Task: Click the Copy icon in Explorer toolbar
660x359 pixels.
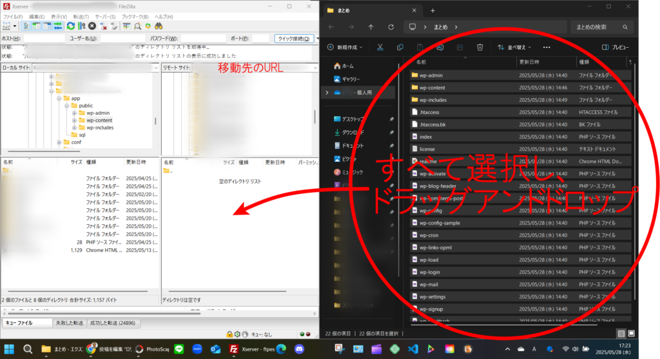Action: pos(400,47)
